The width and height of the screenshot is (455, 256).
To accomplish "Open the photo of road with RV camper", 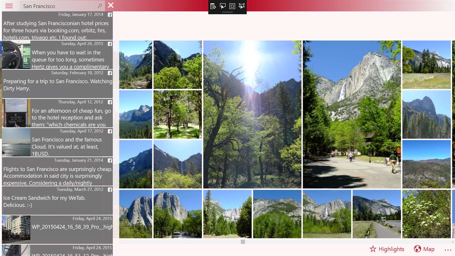I will coord(377,214).
